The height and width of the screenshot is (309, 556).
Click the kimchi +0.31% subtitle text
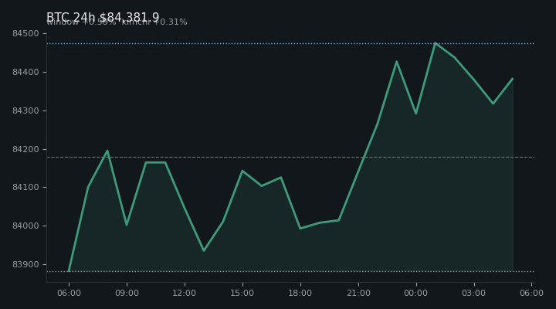[154, 22]
